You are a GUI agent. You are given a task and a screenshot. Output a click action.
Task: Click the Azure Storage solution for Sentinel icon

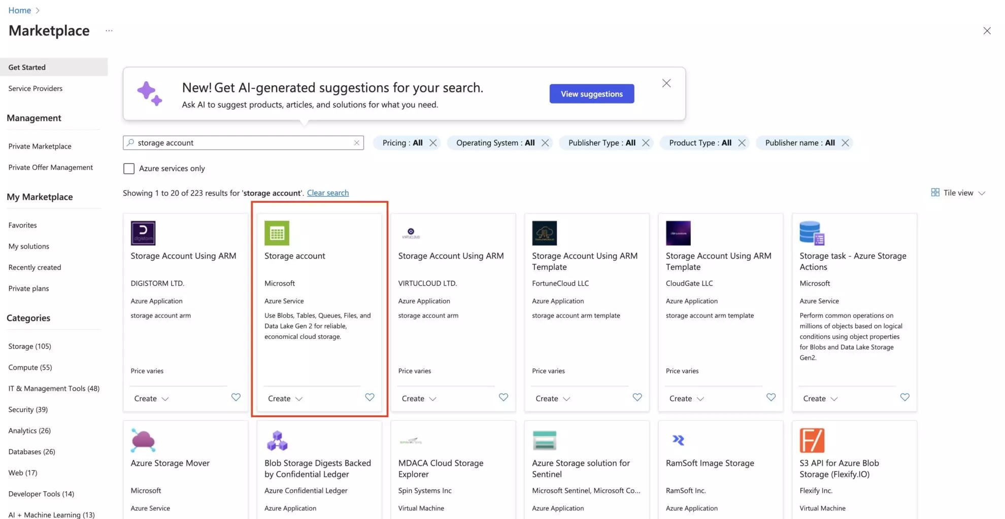tap(545, 440)
